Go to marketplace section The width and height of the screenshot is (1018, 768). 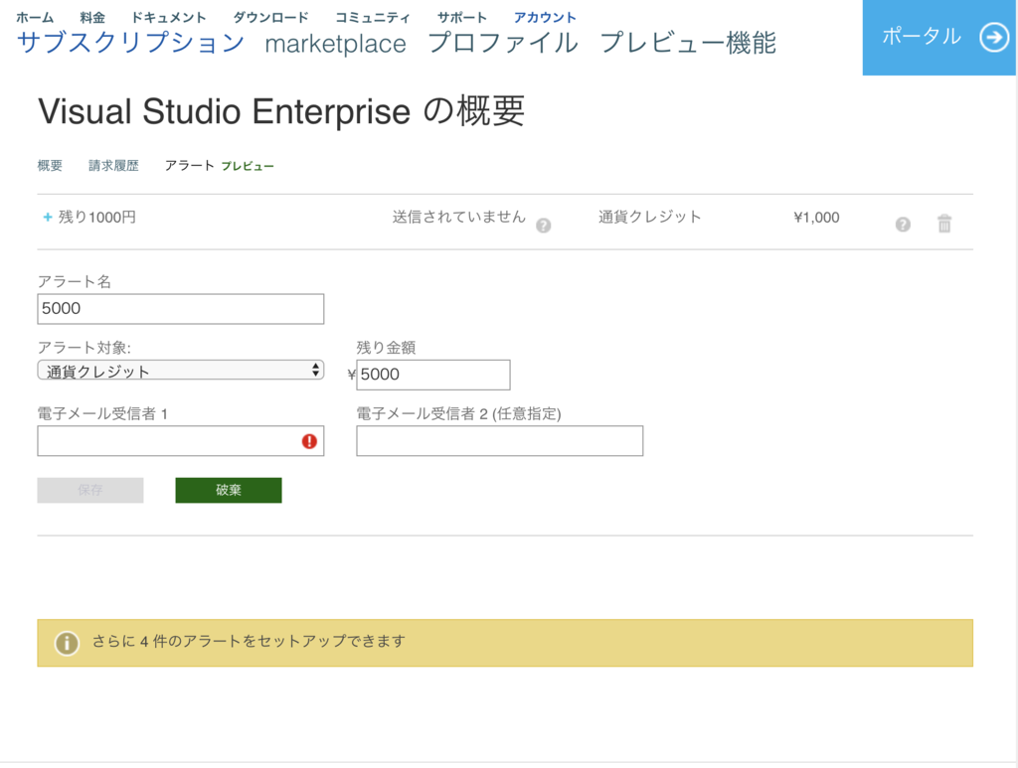click(336, 44)
